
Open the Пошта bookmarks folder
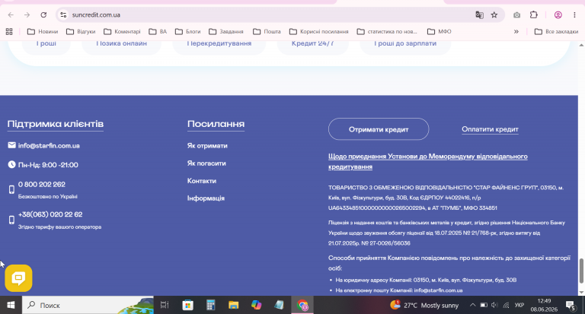(267, 32)
